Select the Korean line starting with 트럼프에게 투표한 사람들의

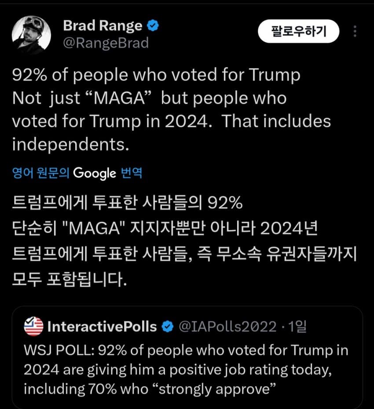127,204
